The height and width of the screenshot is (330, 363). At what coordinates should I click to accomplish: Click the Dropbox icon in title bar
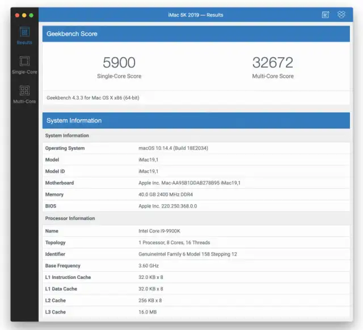[x=341, y=15]
